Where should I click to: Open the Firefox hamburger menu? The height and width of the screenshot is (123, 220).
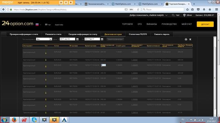click(217, 10)
